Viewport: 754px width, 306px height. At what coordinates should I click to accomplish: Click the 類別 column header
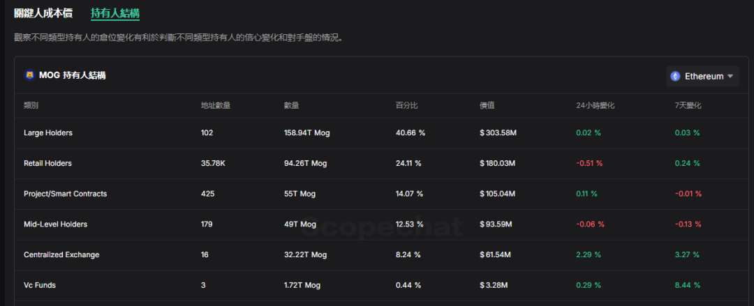tap(31, 105)
